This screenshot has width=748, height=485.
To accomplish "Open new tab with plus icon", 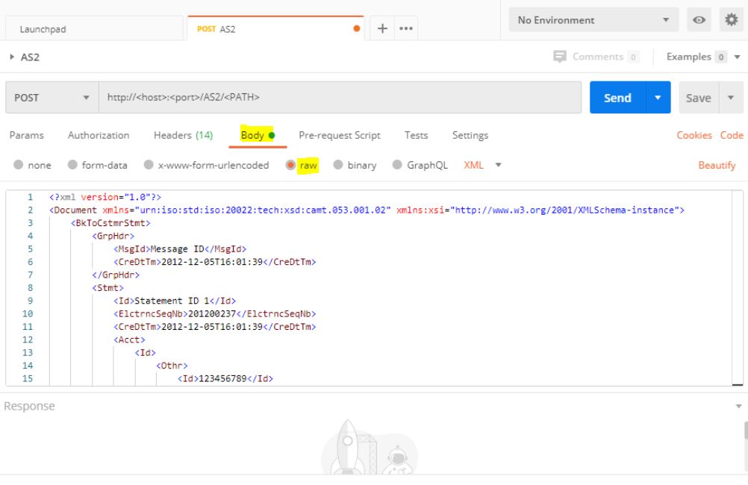I will point(383,28).
